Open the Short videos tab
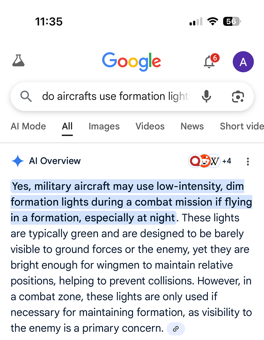The width and height of the screenshot is (264, 340). point(242,126)
